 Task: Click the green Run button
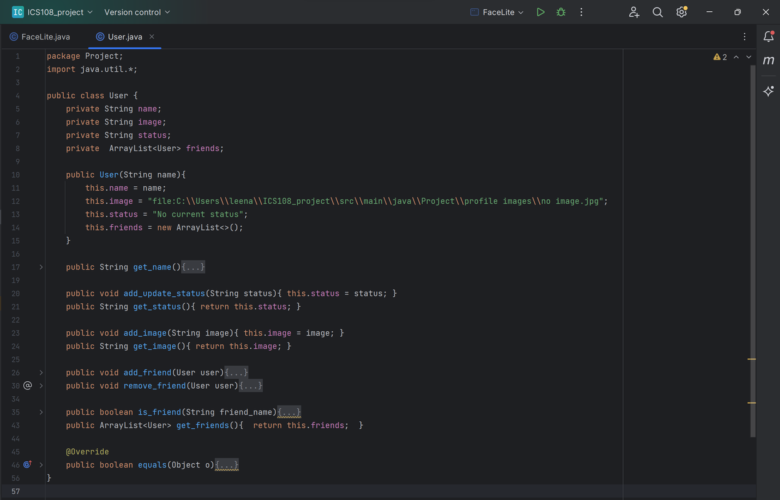coord(540,12)
